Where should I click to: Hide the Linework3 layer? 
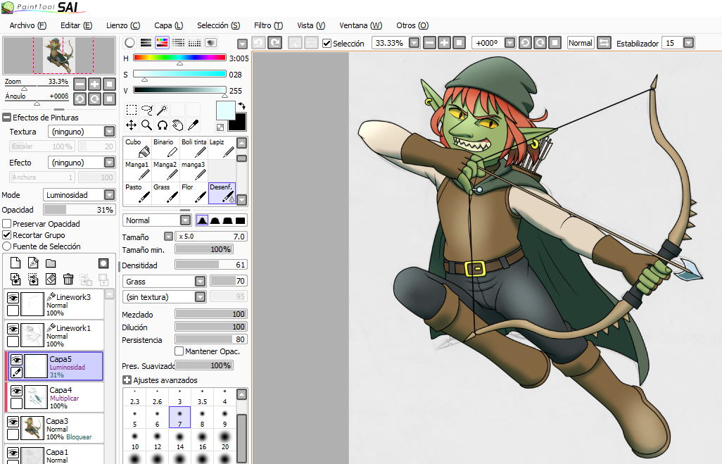point(13,298)
